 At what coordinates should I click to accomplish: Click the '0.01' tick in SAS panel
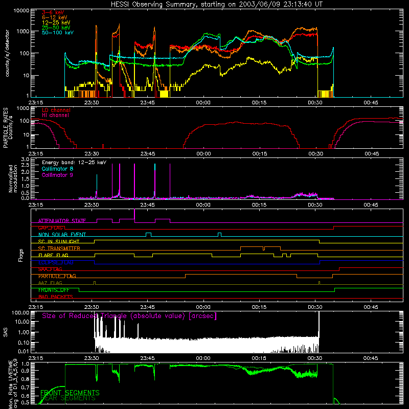(x=24, y=351)
